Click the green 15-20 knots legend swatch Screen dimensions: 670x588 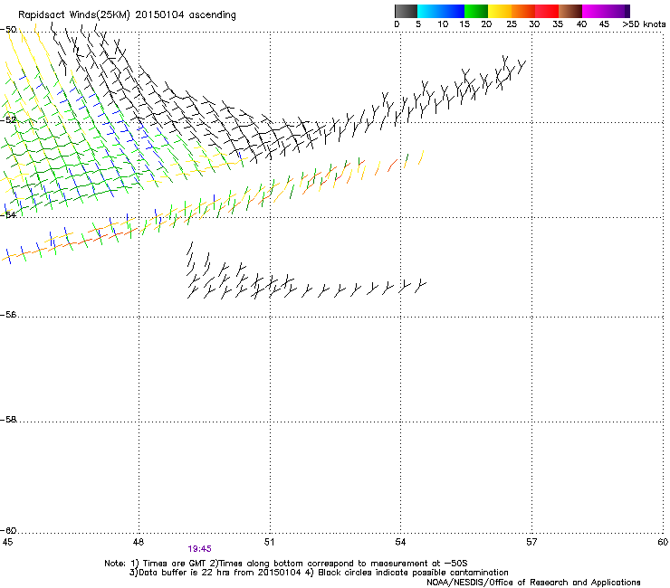[476, 11]
